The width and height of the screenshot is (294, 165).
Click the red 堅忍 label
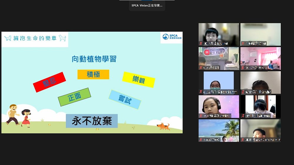(49, 82)
